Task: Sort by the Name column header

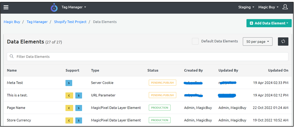Action: click(12, 70)
